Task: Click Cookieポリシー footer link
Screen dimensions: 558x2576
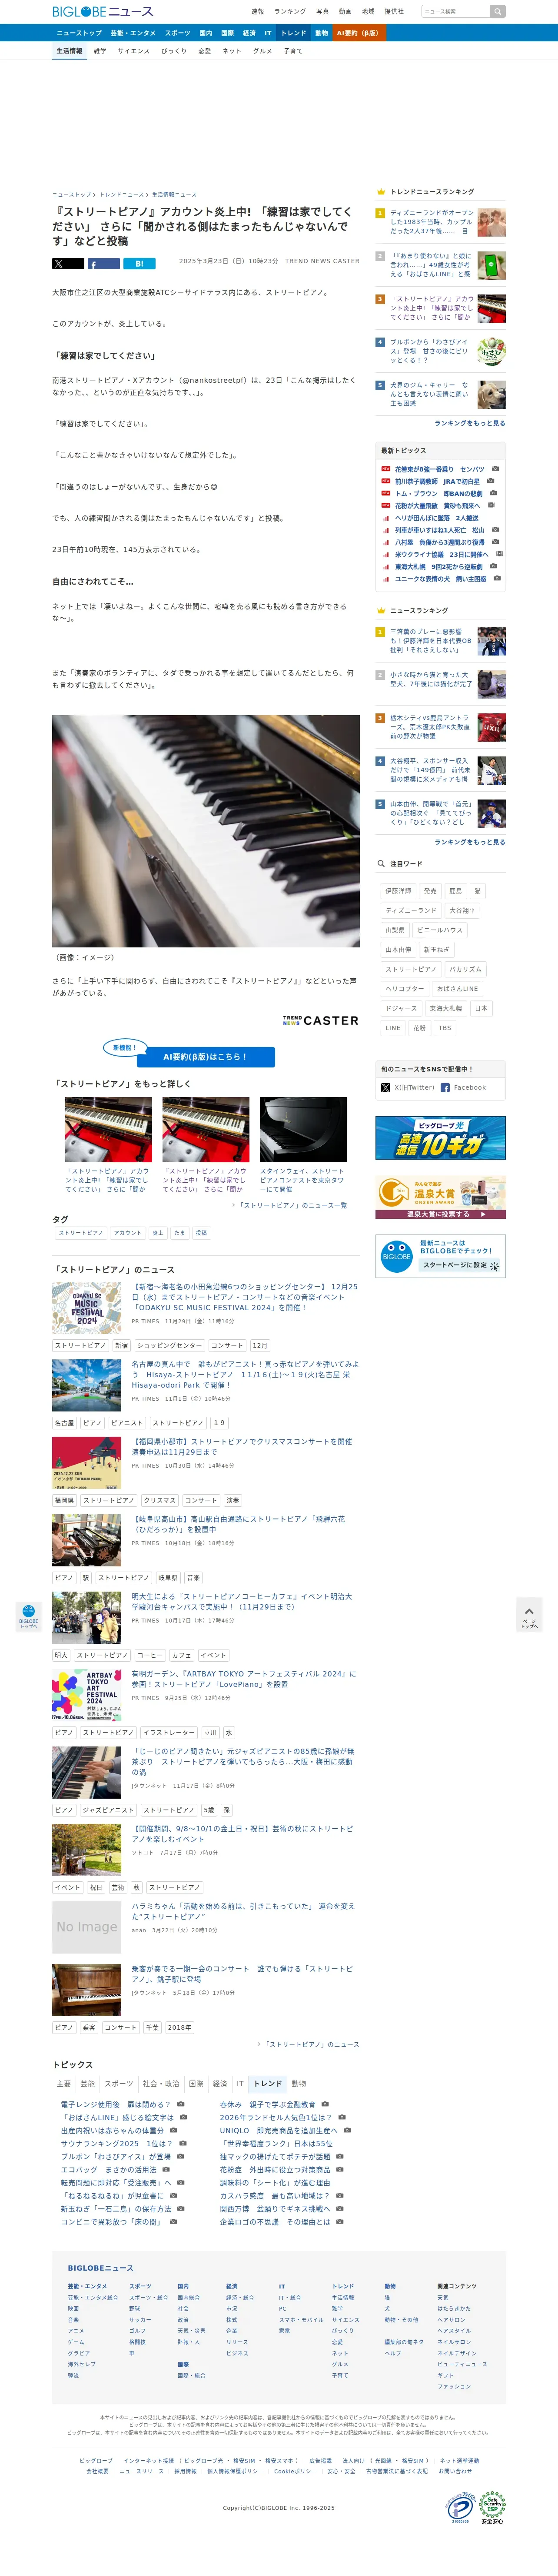Action: click(296, 2471)
